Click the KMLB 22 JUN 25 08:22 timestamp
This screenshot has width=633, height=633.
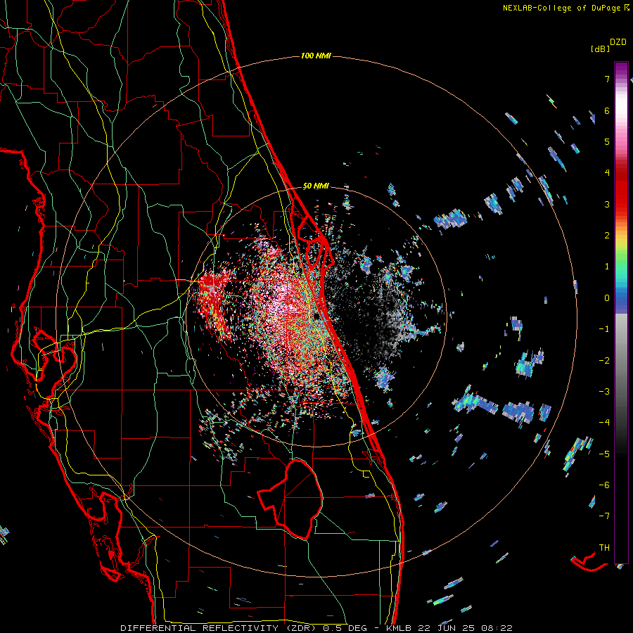coord(449,628)
